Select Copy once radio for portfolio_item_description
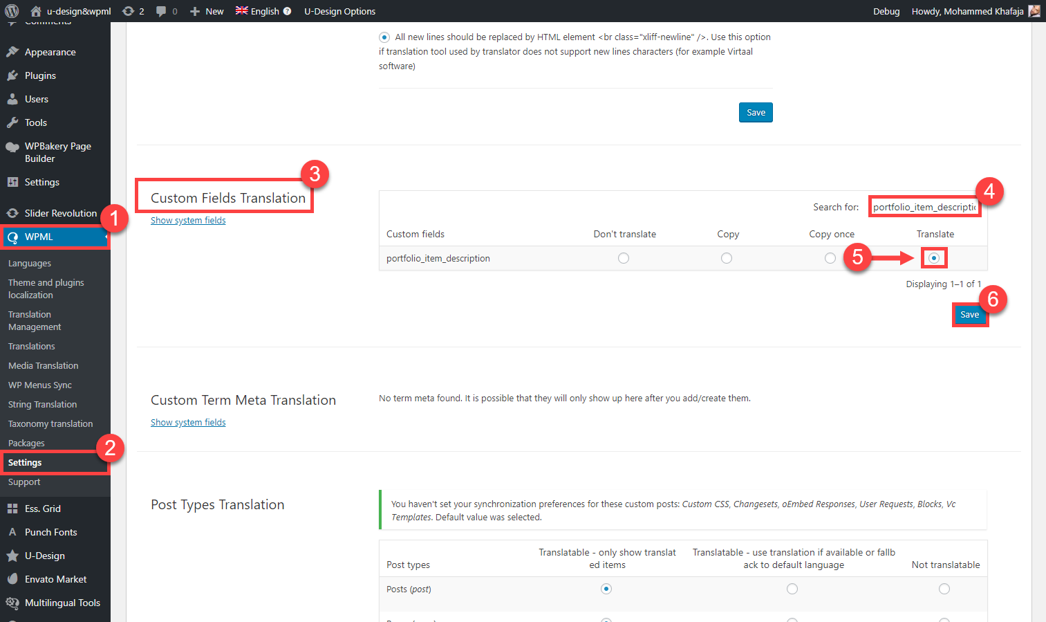 click(830, 258)
